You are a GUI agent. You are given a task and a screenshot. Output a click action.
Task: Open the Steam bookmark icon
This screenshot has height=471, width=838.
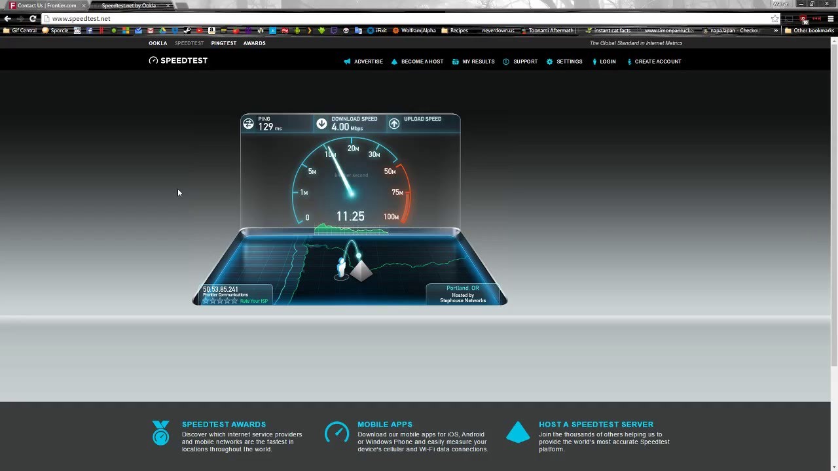187,30
